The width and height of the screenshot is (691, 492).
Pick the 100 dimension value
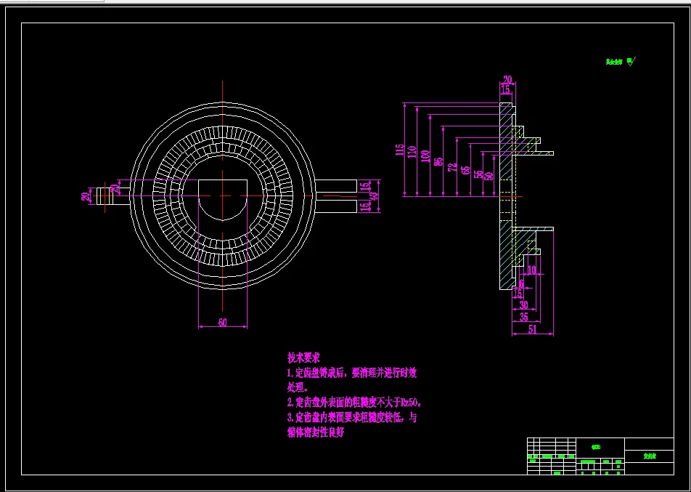[425, 157]
